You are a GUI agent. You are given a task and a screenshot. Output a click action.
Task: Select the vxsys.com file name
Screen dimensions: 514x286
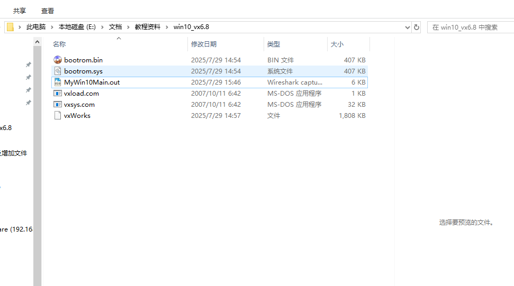[79, 104]
